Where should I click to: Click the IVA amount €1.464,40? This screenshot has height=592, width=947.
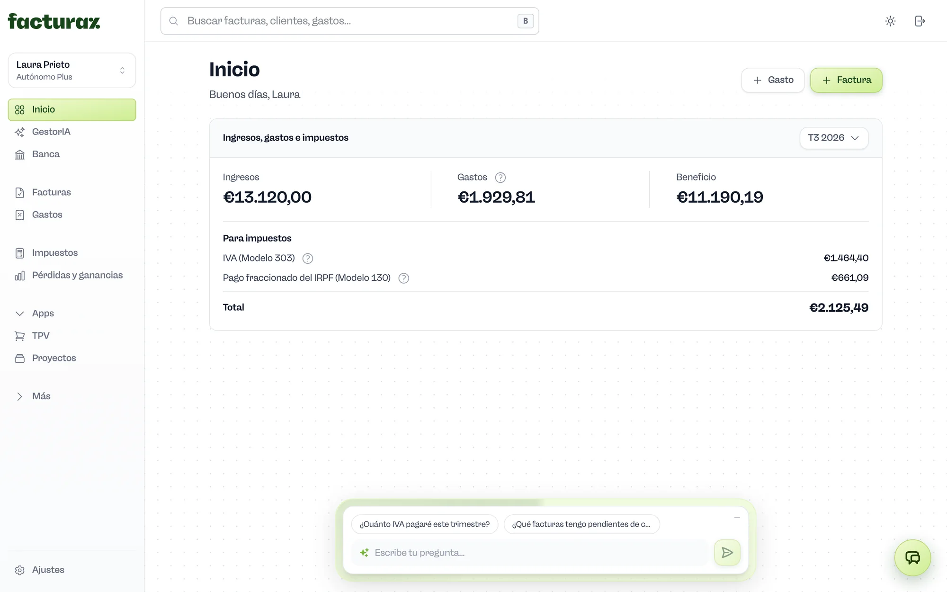[846, 258]
